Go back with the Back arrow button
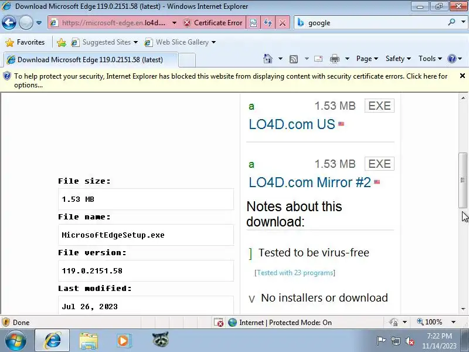Screen dimensions: 469x352 coord(9,23)
